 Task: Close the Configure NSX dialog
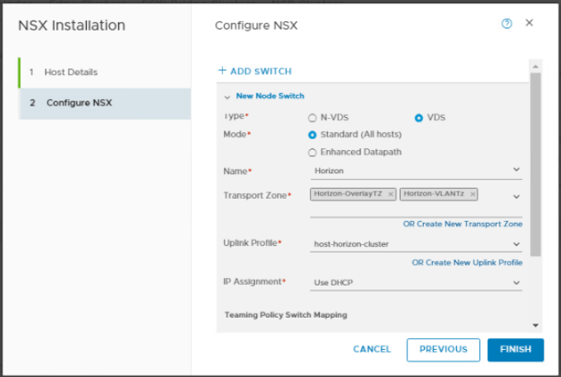click(530, 23)
